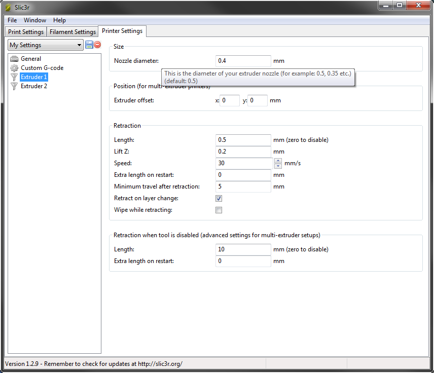
Task: Open the Help menu
Action: click(59, 20)
